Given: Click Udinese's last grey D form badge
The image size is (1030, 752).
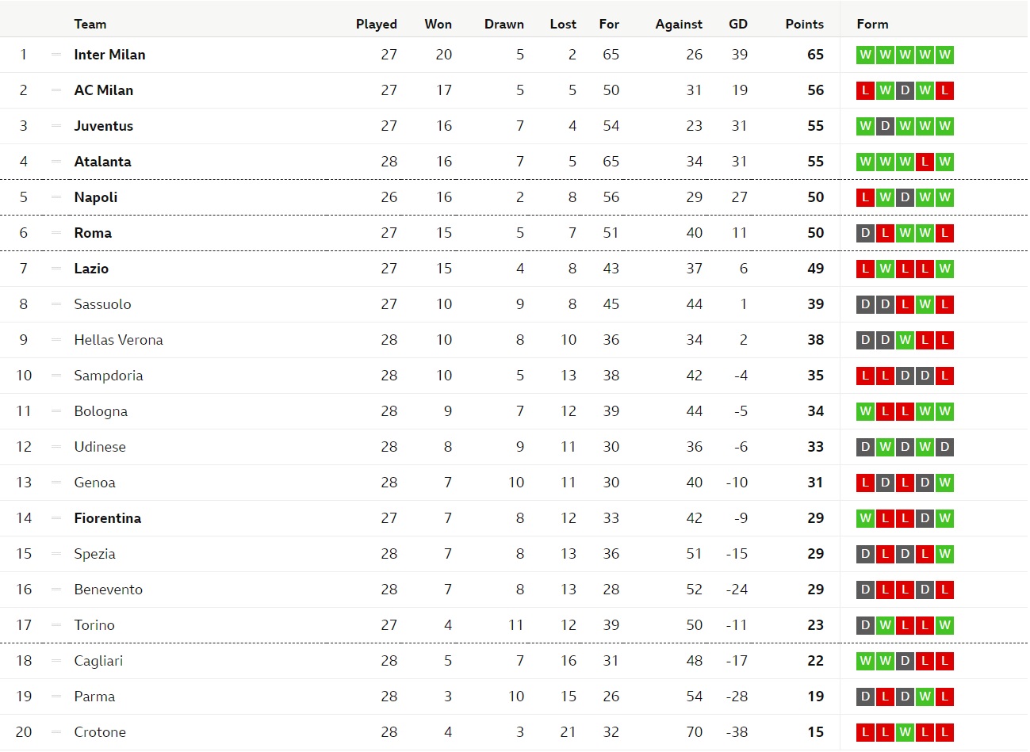Looking at the screenshot, I should coord(944,447).
